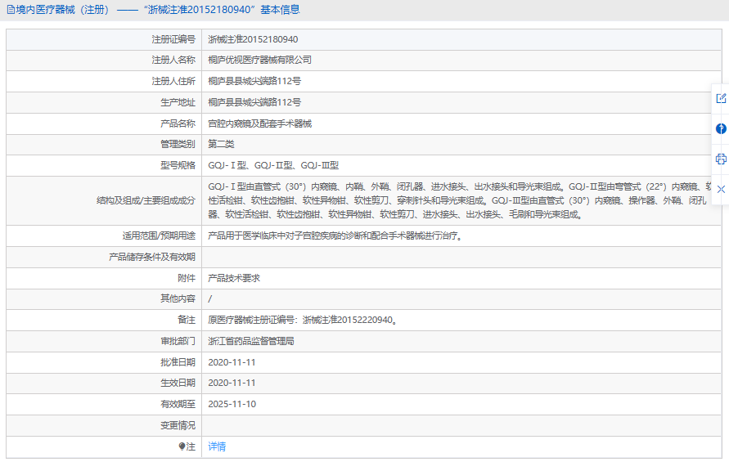Click approval department 浙江省药品监督管理局
Screen dimensions: 729x462
pos(250,341)
